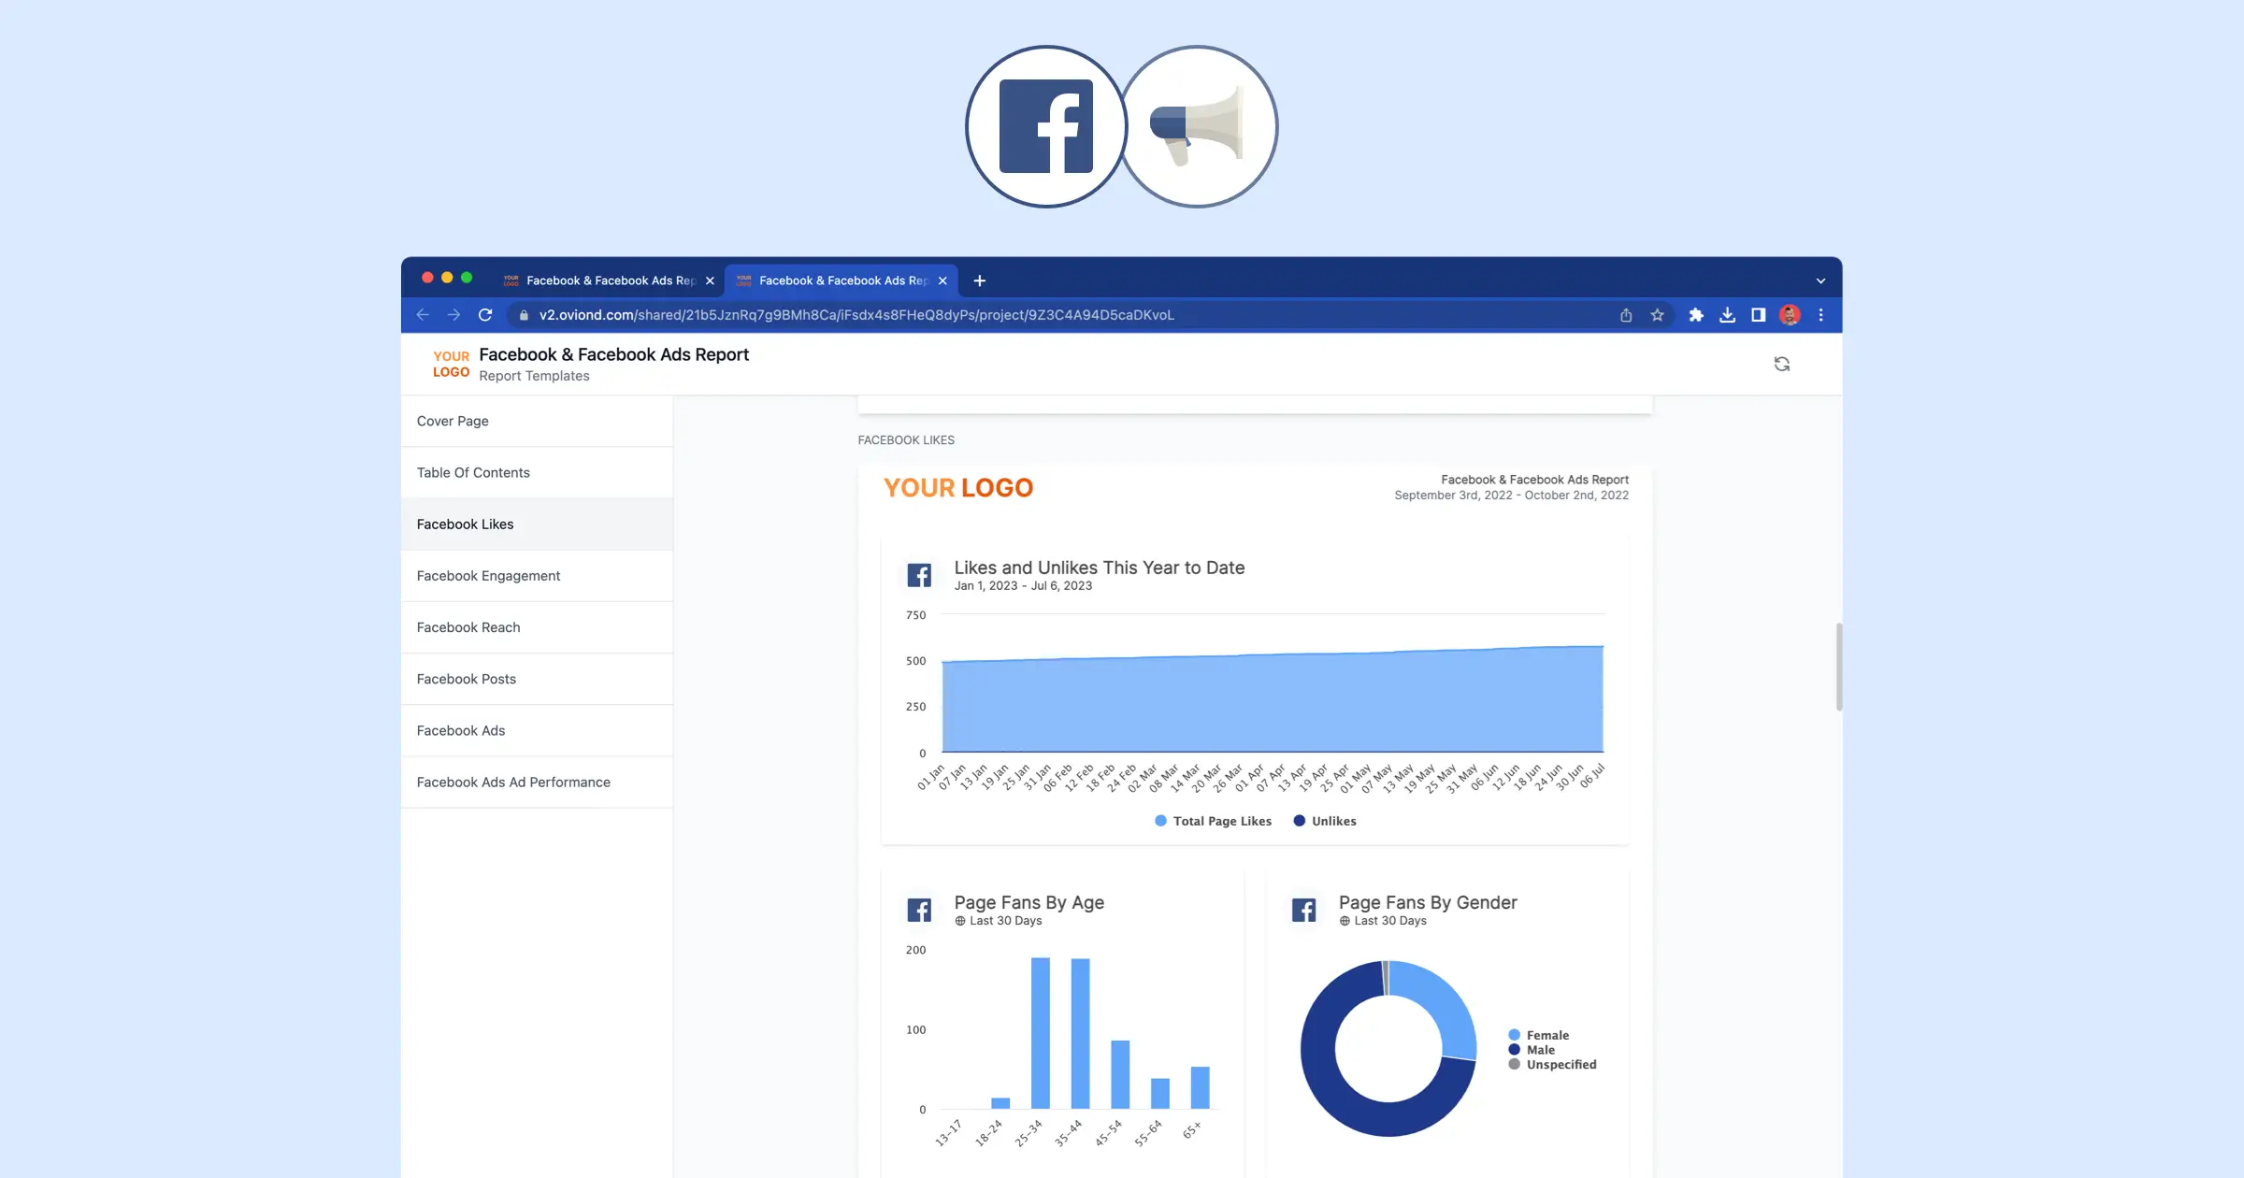Screen dimensions: 2244x1178
Task: Toggle the Male legend entry
Action: (1532, 1050)
